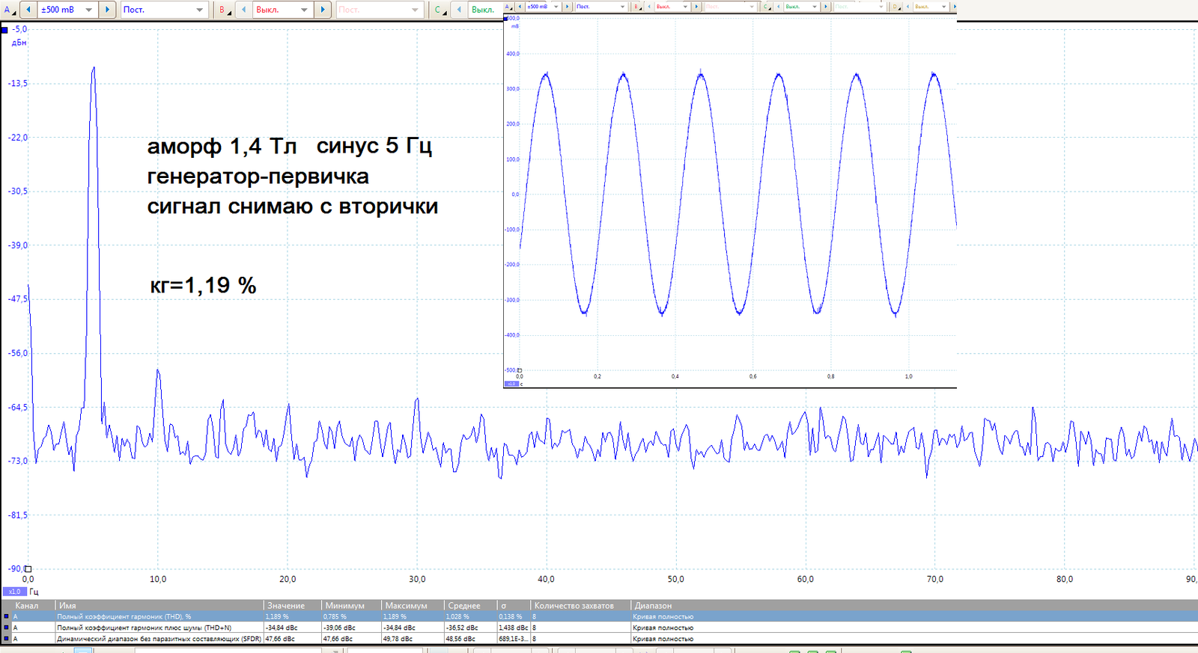Screen dimensions: 1198x653
Task: Decrease channel A input range
Action: click(28, 10)
